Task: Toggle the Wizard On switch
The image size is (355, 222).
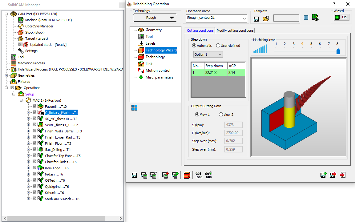Action: point(341,17)
